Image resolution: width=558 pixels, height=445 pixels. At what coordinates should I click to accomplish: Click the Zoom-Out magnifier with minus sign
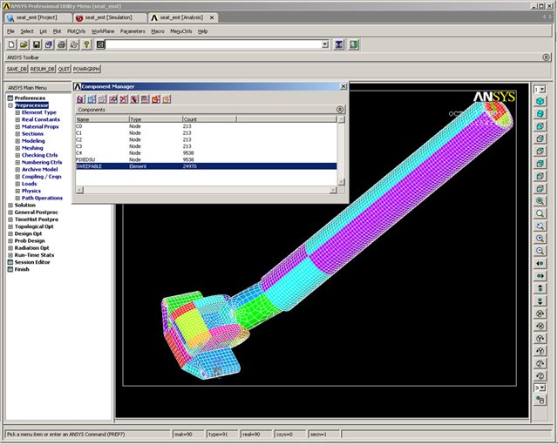pos(541,251)
